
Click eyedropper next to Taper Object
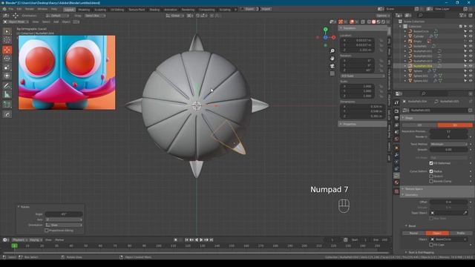(465, 213)
